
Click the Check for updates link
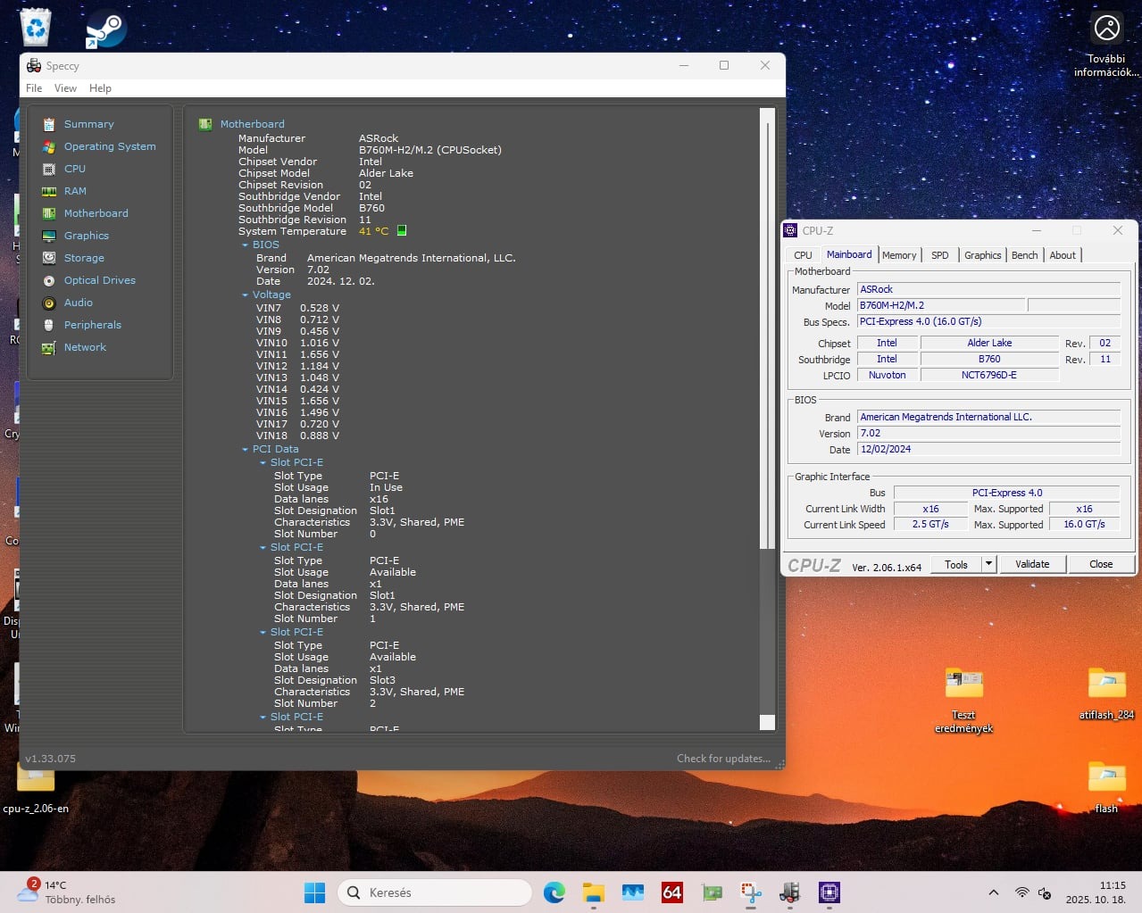[x=723, y=759]
